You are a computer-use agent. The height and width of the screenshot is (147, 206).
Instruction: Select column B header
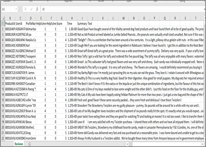click(10, 18)
